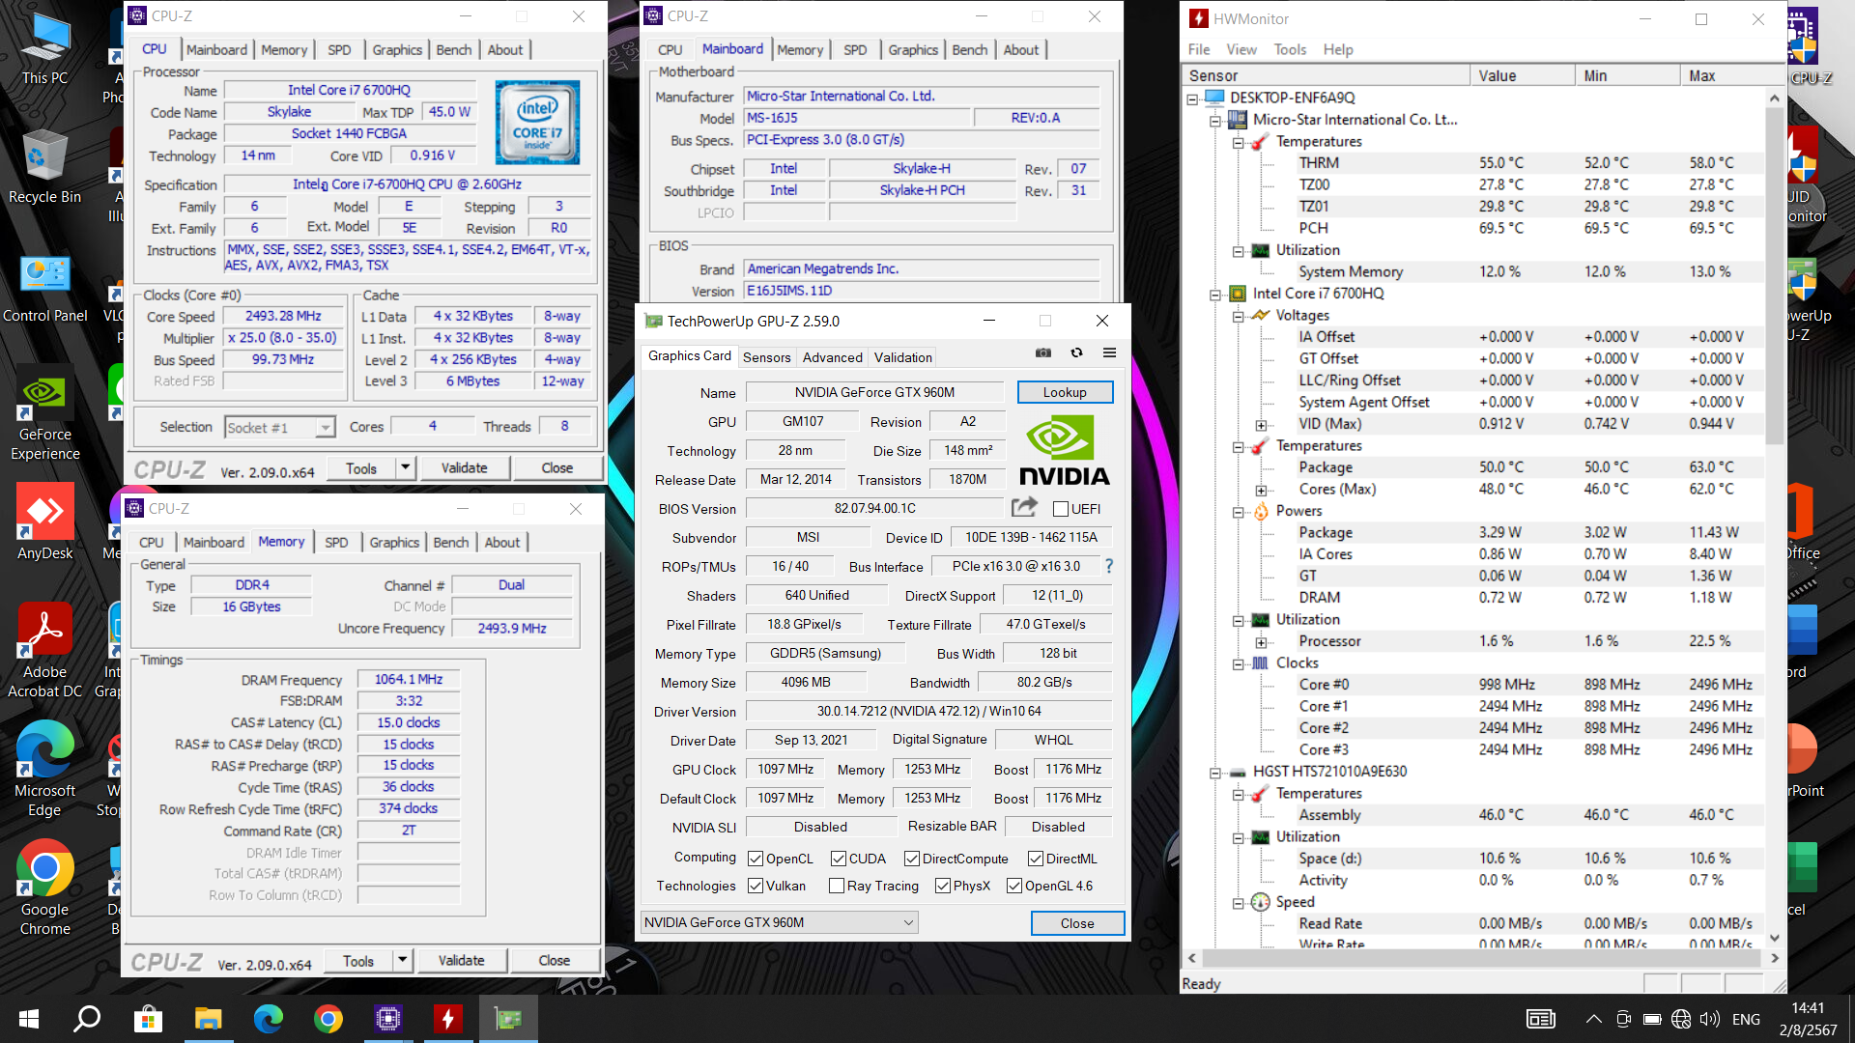The image size is (1855, 1043).
Task: Open File Explorer taskbar icon
Action: (x=208, y=1019)
